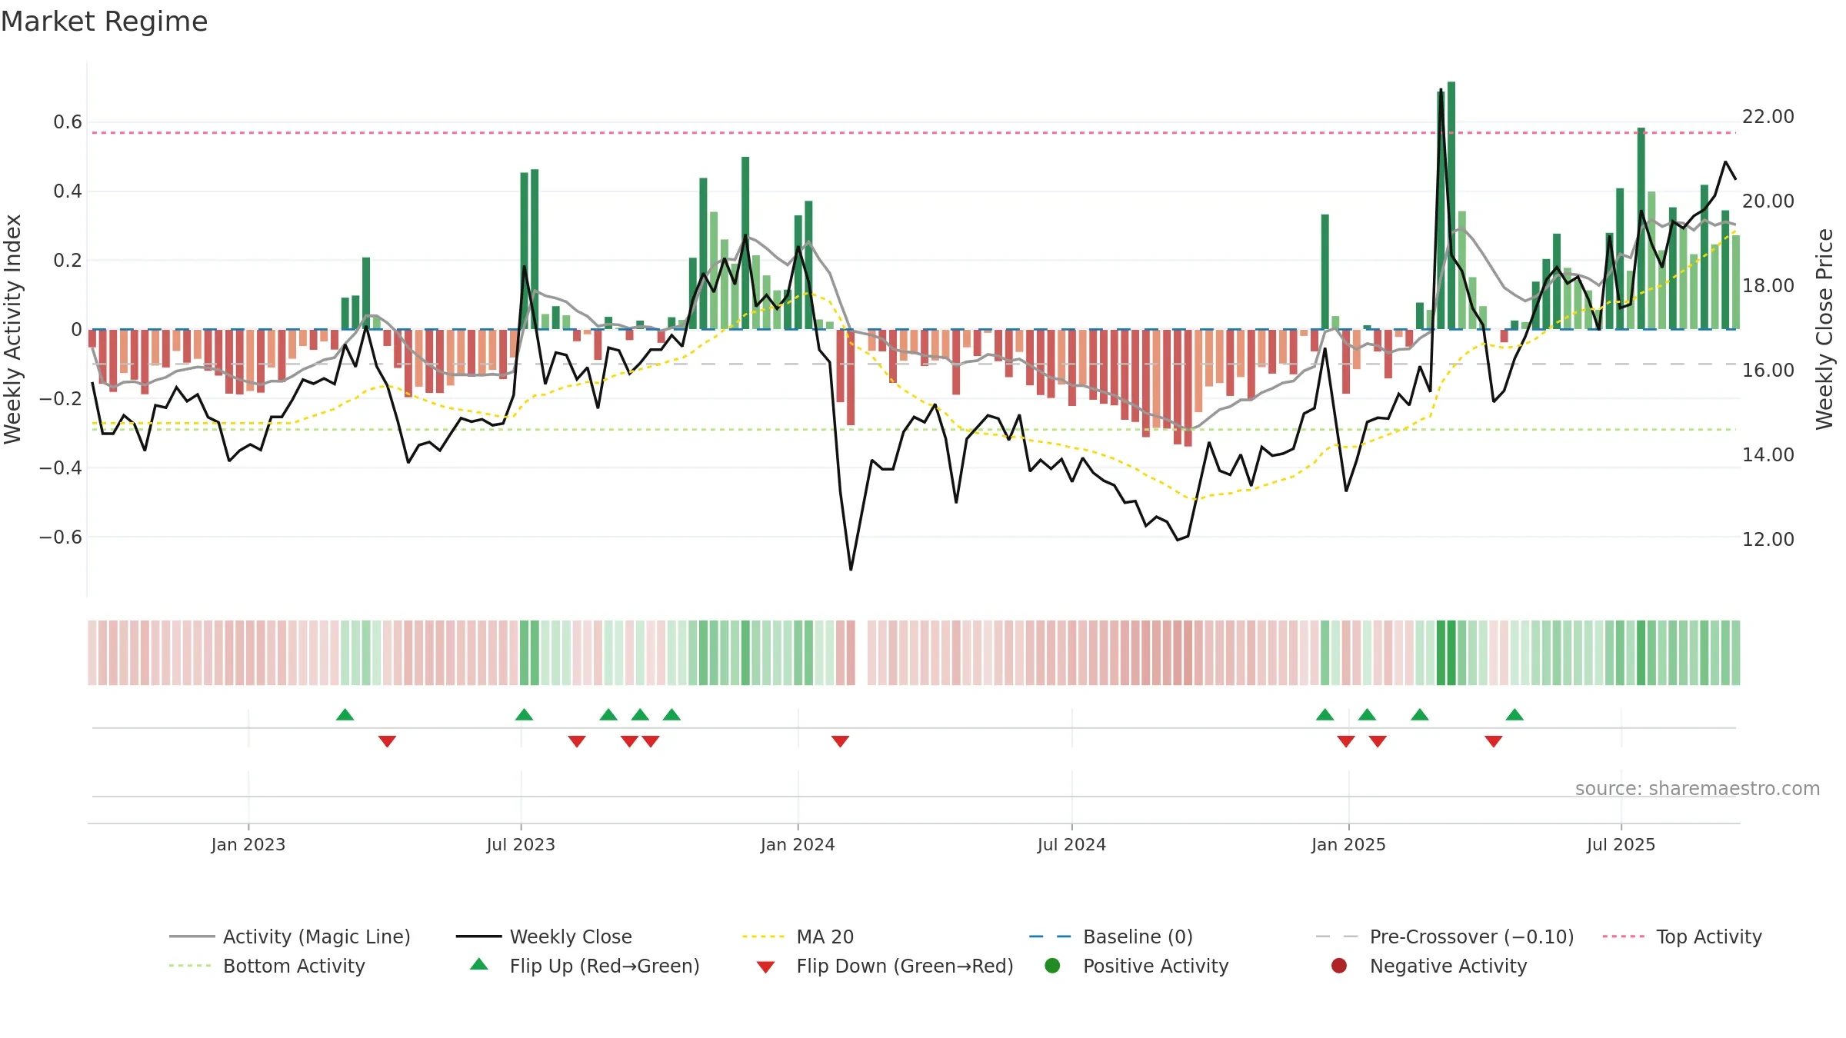The image size is (1846, 1038).
Task: Click the Jul 2023 x-axis label
Action: click(521, 845)
